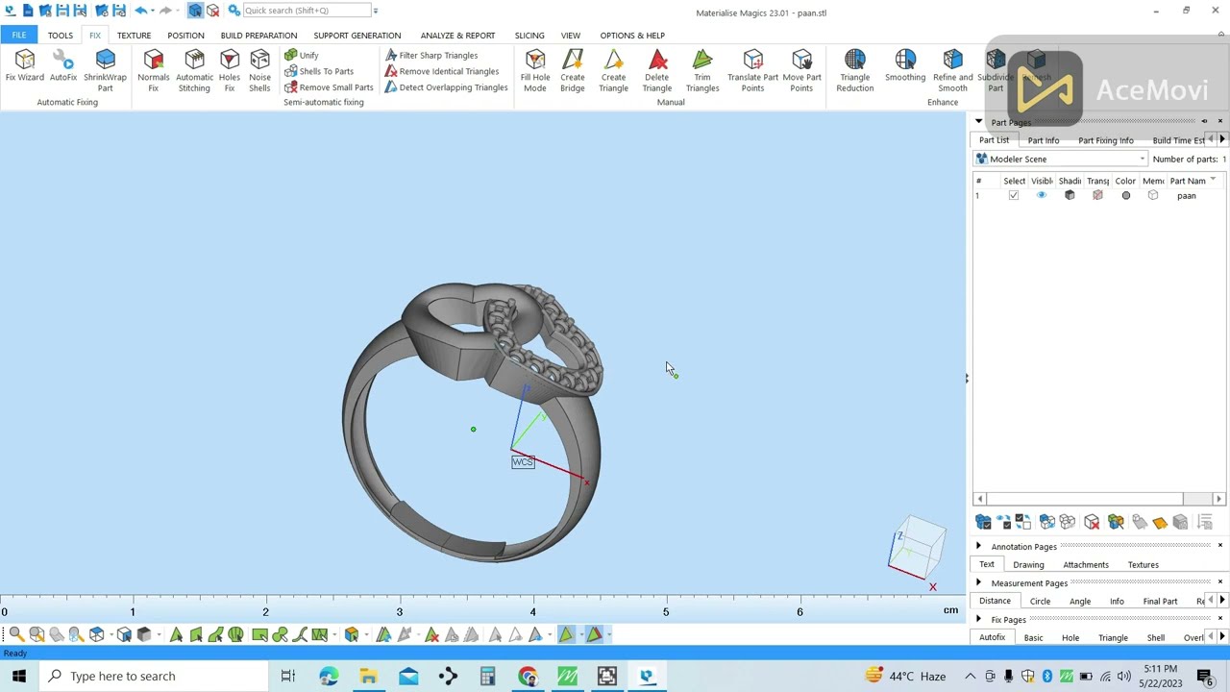This screenshot has height=692, width=1230.
Task: Click Translate Part Points
Action: tap(752, 71)
